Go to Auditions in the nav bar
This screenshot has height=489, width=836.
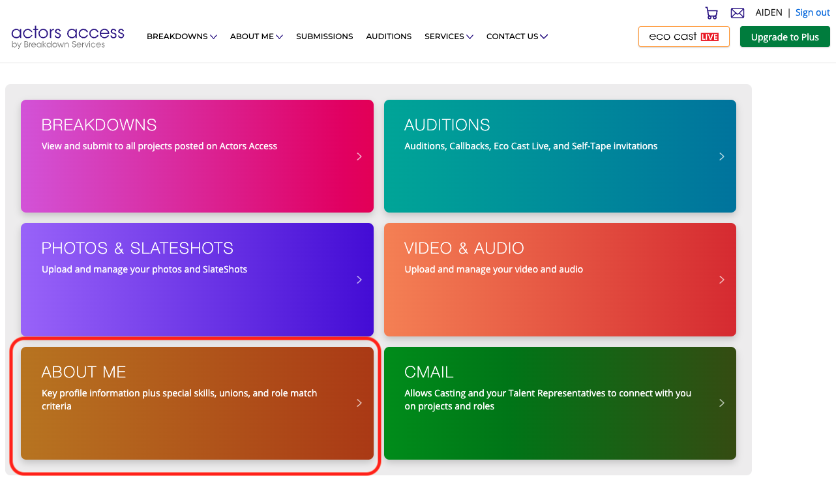389,37
